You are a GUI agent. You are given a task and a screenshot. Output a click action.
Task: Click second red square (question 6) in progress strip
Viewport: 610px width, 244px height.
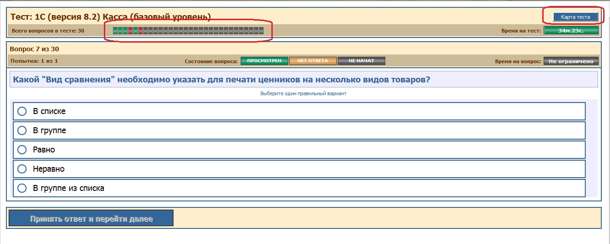(x=140, y=31)
